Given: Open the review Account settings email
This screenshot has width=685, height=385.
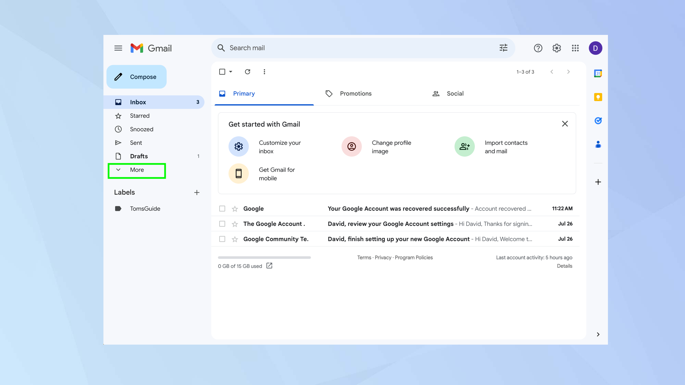Looking at the screenshot, I should point(390,224).
